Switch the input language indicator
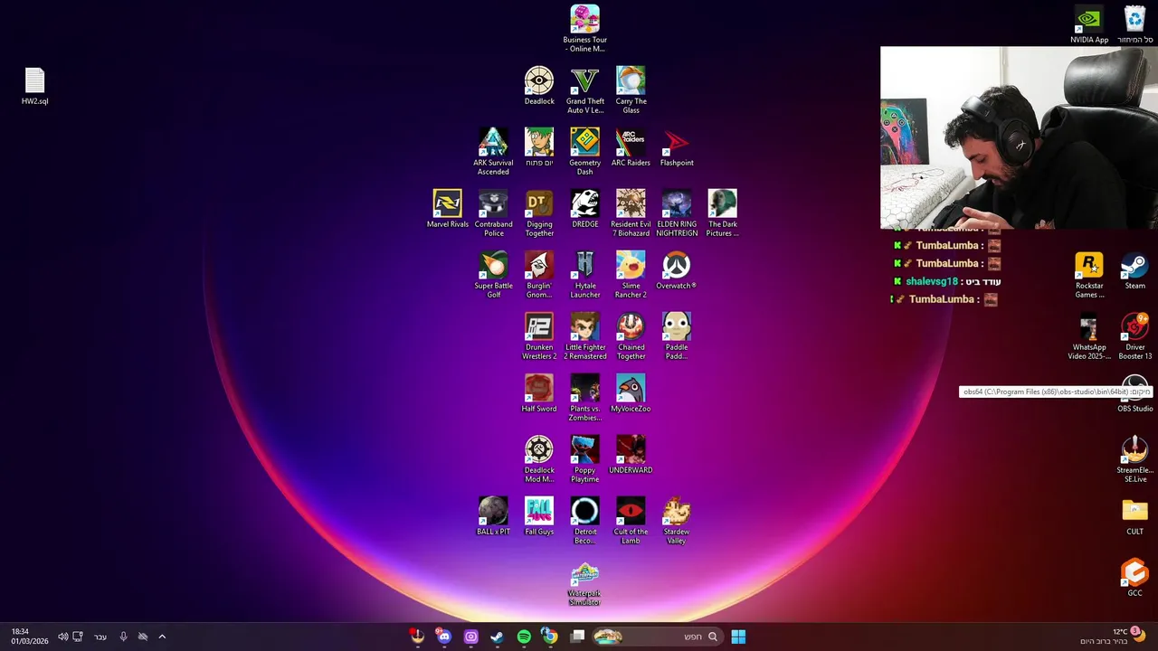Image resolution: width=1158 pixels, height=651 pixels. point(100,637)
